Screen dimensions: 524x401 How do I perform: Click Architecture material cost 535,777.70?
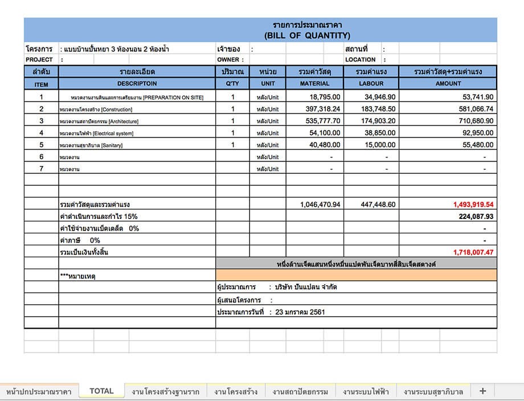point(314,121)
